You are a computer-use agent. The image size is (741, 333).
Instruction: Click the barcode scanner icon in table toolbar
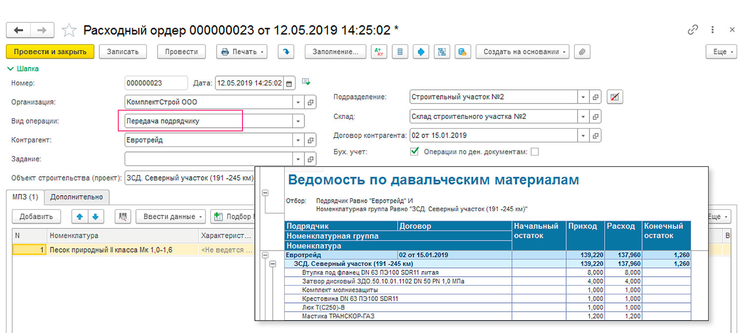(x=123, y=217)
